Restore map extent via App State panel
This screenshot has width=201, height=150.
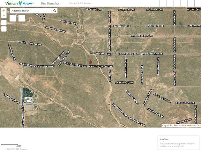[179, 143]
